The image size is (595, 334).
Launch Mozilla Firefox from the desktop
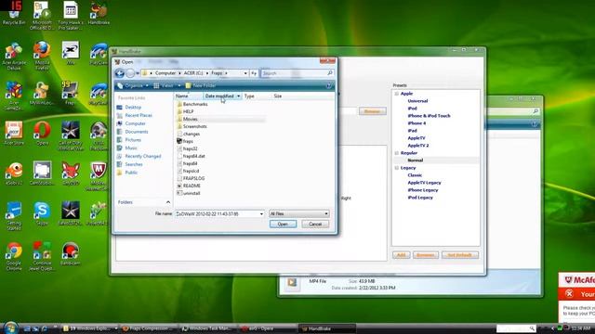42,56
